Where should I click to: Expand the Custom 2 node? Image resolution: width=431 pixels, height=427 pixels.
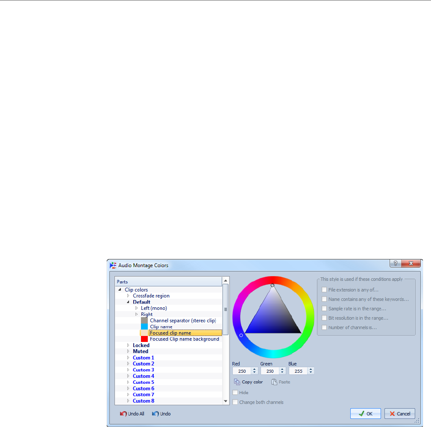[x=128, y=364]
